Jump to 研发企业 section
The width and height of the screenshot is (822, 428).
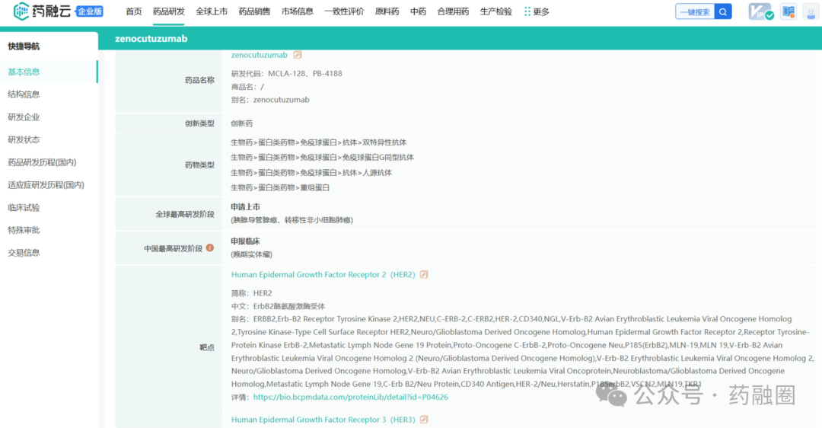(x=24, y=117)
